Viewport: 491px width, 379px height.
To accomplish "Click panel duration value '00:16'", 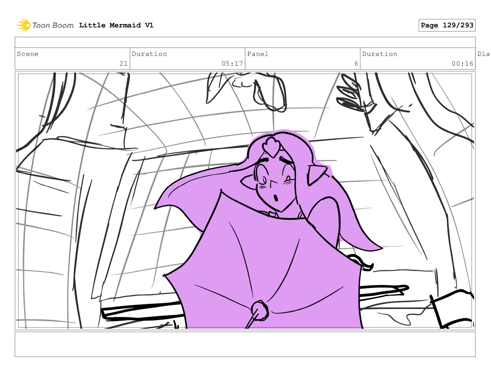I will pyautogui.click(x=462, y=64).
